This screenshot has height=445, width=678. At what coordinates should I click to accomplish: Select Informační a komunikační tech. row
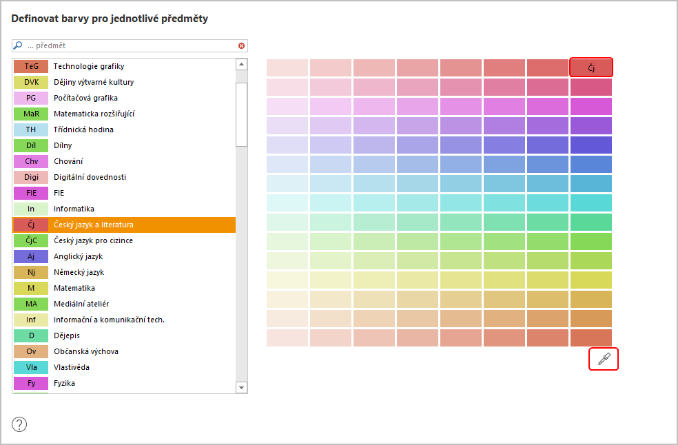click(124, 320)
